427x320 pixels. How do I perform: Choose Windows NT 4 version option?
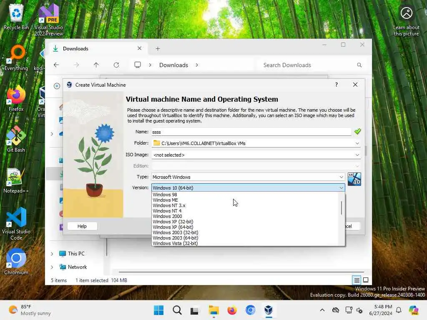point(245,211)
